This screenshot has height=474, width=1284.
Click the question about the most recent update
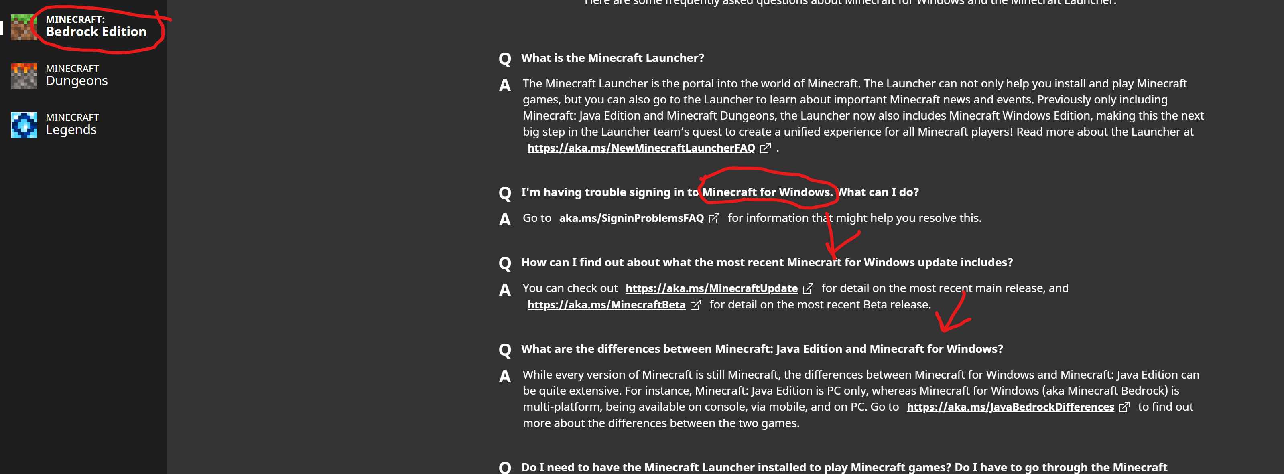[x=767, y=262]
